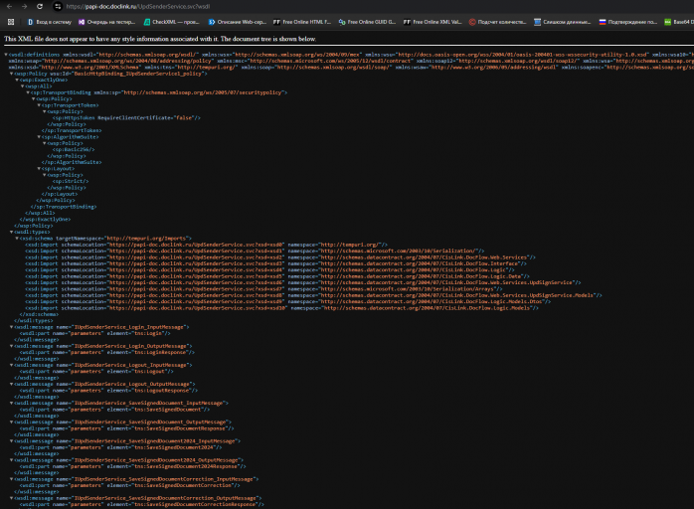Click the sp:Strict element line

(x=71, y=182)
